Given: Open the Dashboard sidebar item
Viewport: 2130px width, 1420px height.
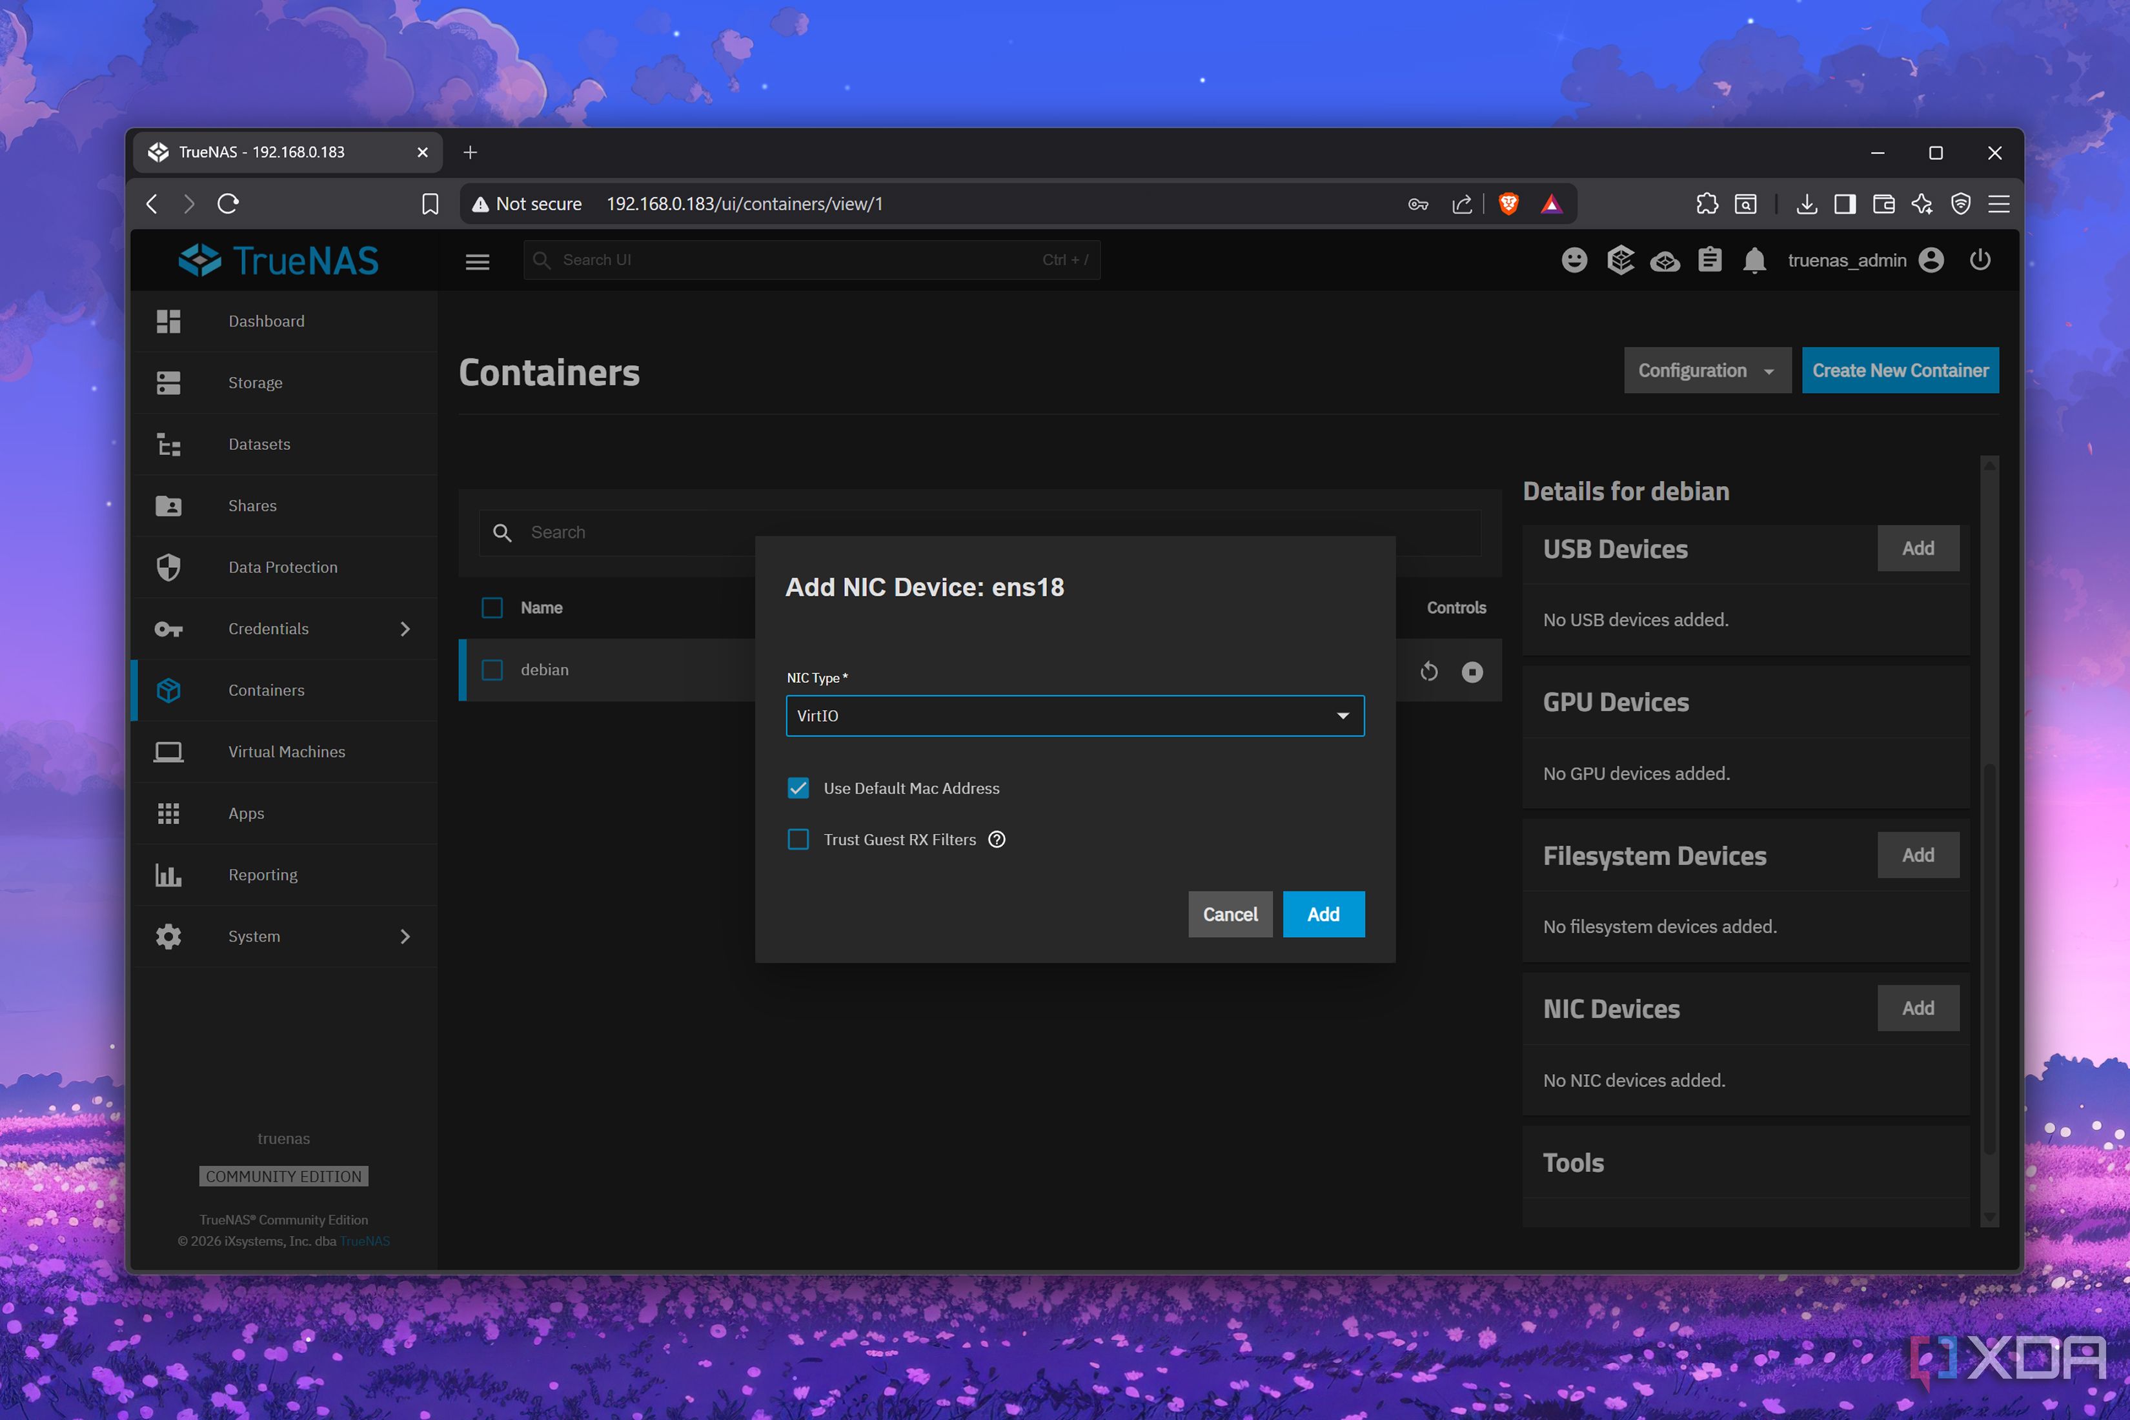Looking at the screenshot, I should click(285, 321).
